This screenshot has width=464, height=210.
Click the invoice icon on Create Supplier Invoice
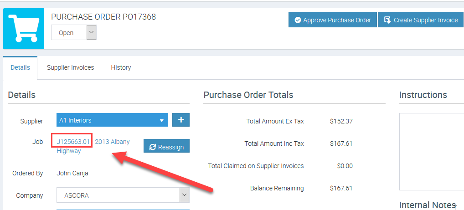tap(387, 20)
